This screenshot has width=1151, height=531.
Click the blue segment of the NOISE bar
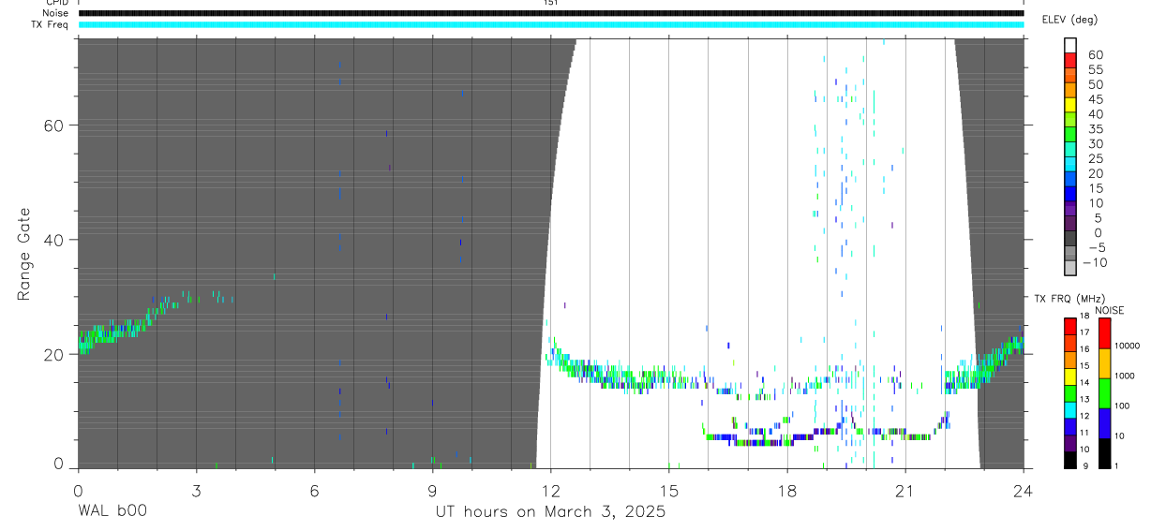pos(1104,422)
